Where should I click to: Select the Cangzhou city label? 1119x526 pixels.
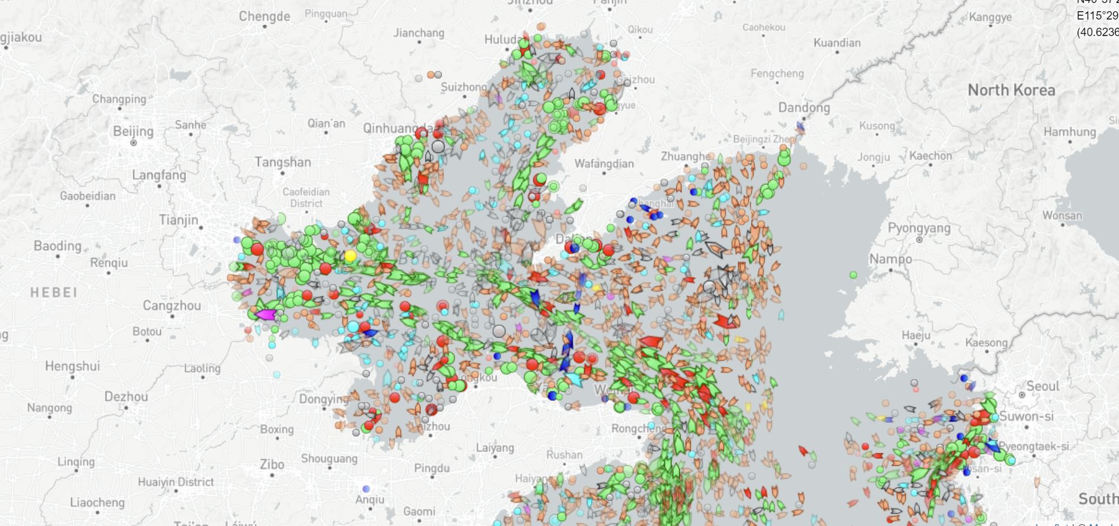pos(172,306)
